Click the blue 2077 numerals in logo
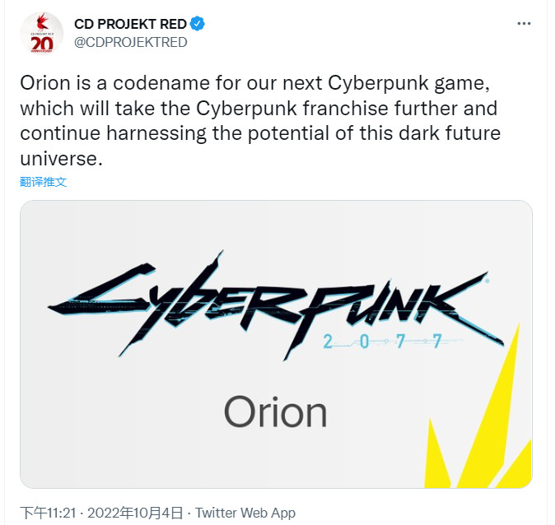Screen dimensions: 555x525 382,341
